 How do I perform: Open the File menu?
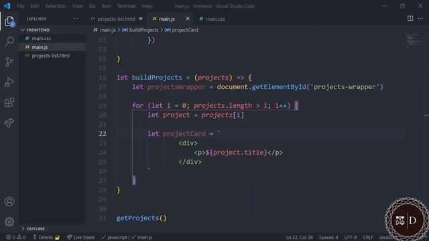[21, 6]
